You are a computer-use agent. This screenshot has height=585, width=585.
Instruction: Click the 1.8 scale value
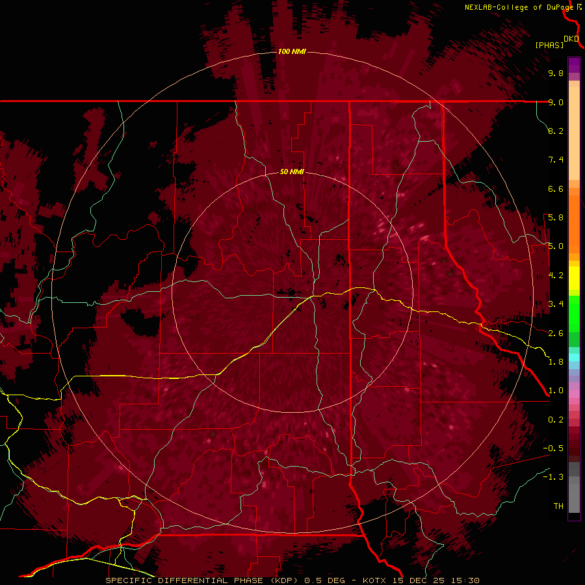click(556, 362)
